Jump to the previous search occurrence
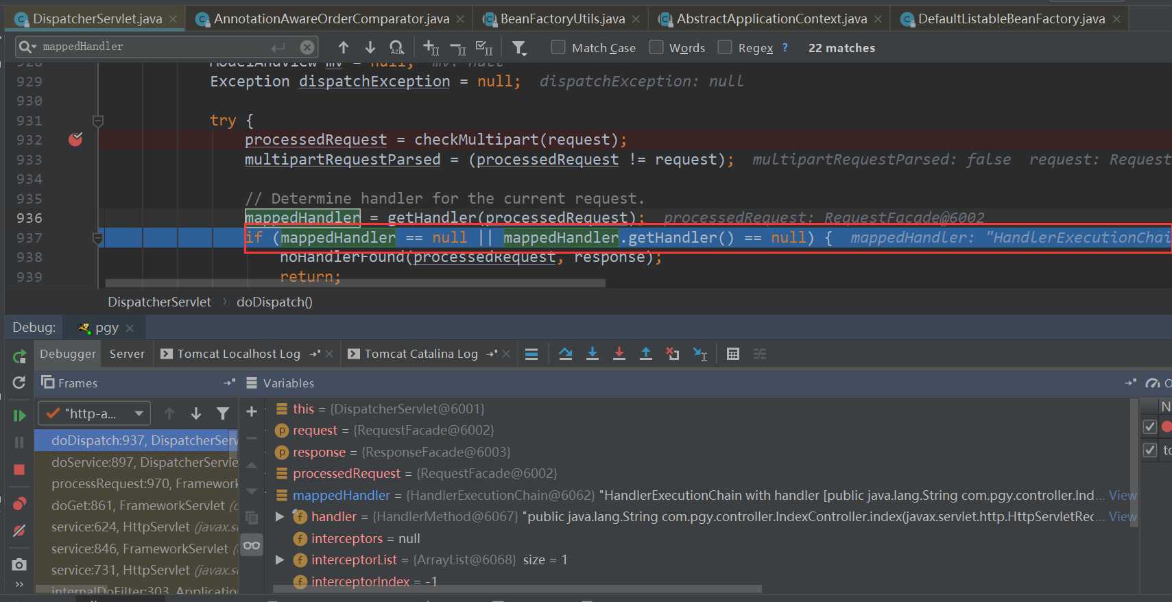Image resolution: width=1172 pixels, height=602 pixels. click(344, 47)
